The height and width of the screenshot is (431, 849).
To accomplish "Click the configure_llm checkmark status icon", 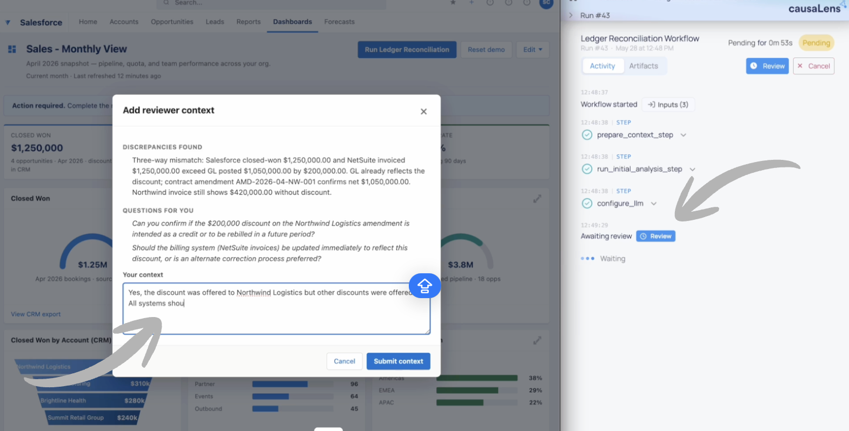I will tap(587, 204).
